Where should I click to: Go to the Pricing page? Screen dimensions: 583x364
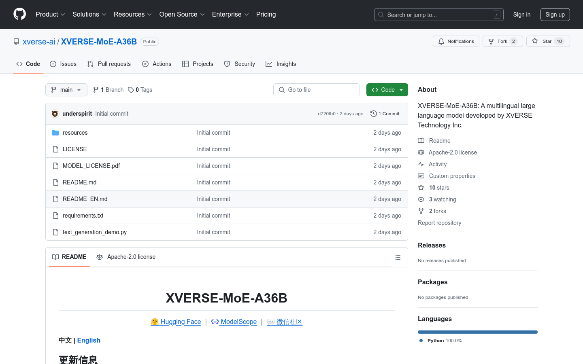[x=266, y=15]
